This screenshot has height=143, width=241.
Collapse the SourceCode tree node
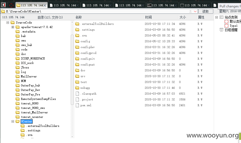point(8,23)
